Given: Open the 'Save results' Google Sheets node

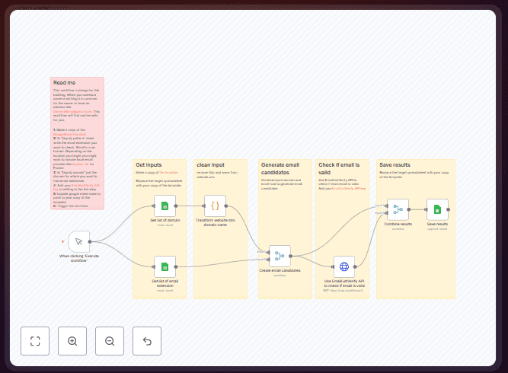Looking at the screenshot, I should point(437,209).
